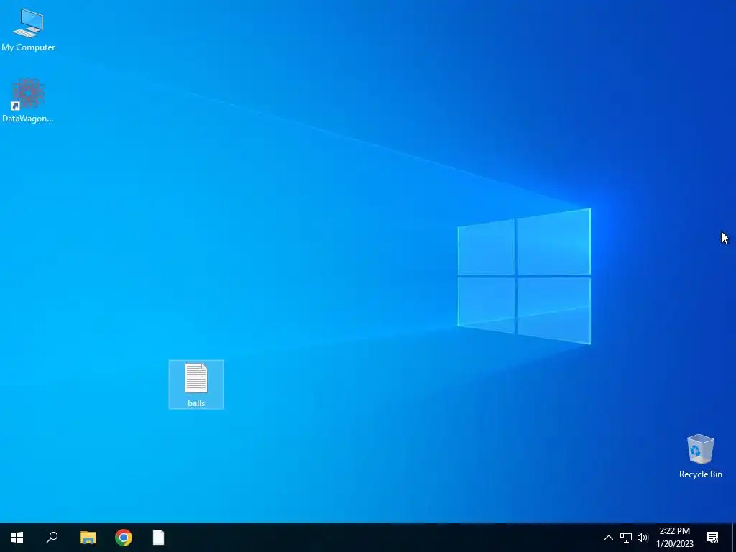Open taskbar search magnifier

pyautogui.click(x=52, y=538)
